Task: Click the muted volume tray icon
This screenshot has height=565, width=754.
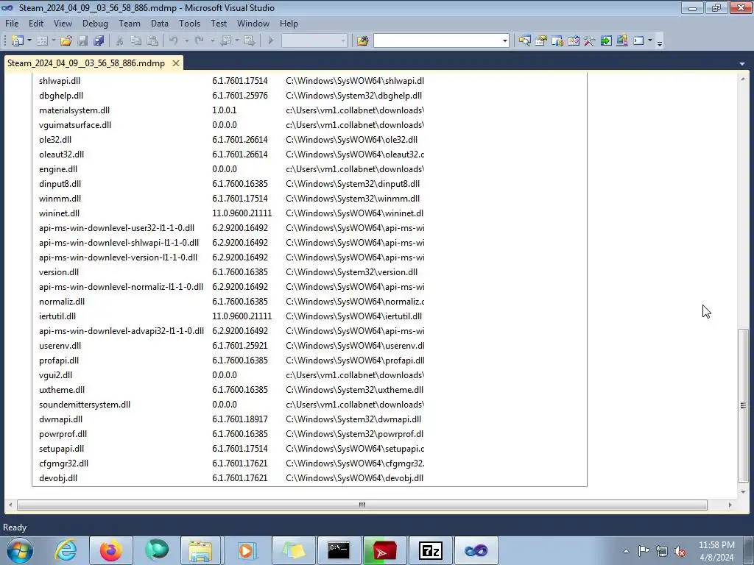Action: [x=680, y=551]
